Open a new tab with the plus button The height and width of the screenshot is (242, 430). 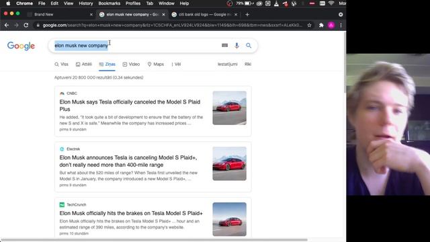247,15
